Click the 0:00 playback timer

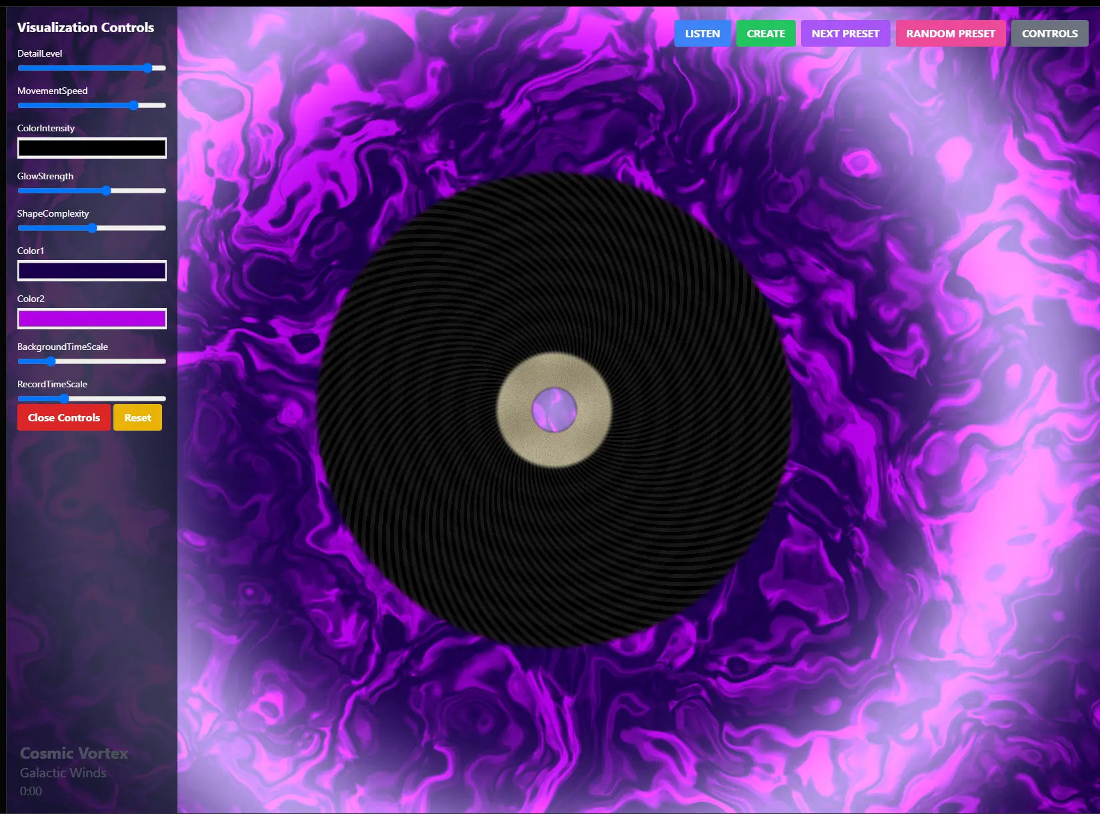30,791
